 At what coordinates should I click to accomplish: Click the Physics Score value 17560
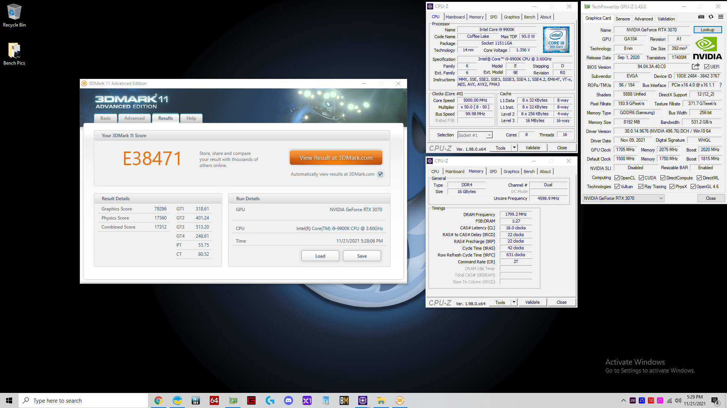pos(160,218)
